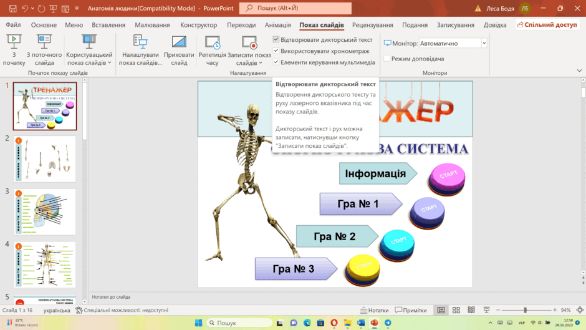
Task: Click in the Нотатки до слайда notes field
Action: point(335,297)
